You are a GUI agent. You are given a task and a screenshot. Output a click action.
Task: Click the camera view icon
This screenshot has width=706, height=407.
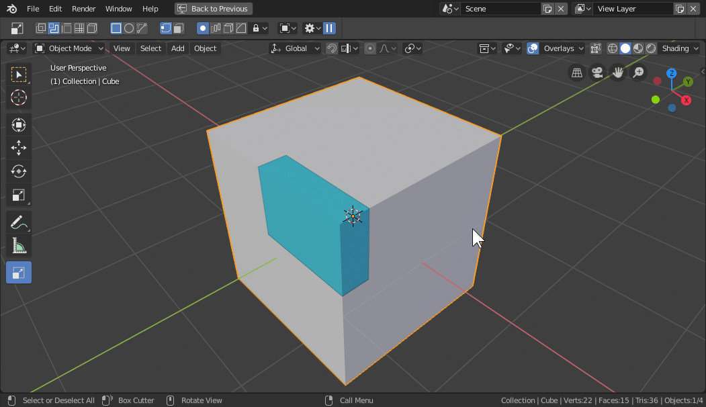tap(597, 73)
